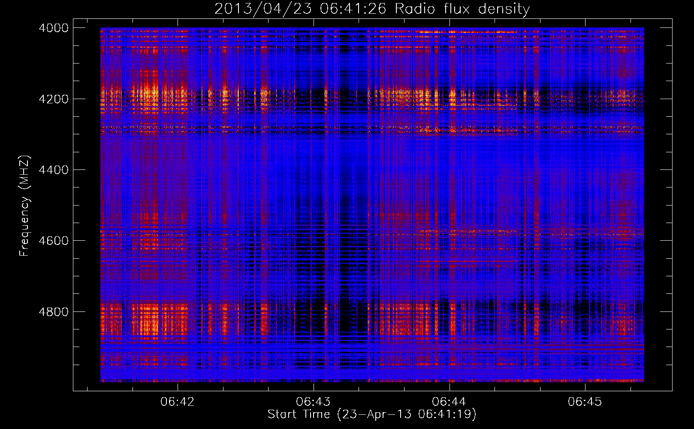Click the 4200 frequency tick label
The image size is (694, 429).
pyautogui.click(x=54, y=99)
